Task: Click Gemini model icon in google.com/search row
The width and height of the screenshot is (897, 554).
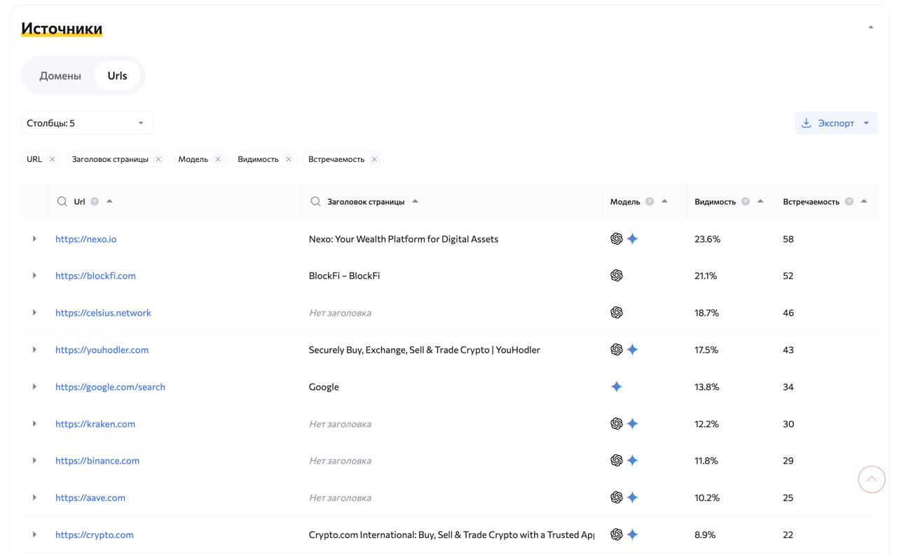Action: coord(617,386)
